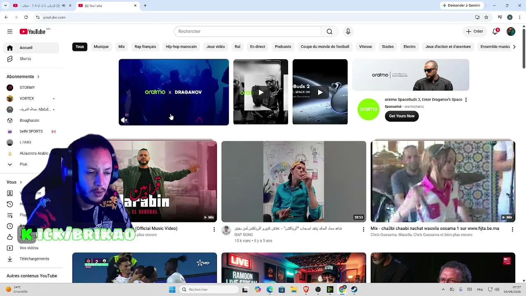Viewport: 526px width, 296px height.
Task: Open the account avatar menu
Action: coord(511,32)
